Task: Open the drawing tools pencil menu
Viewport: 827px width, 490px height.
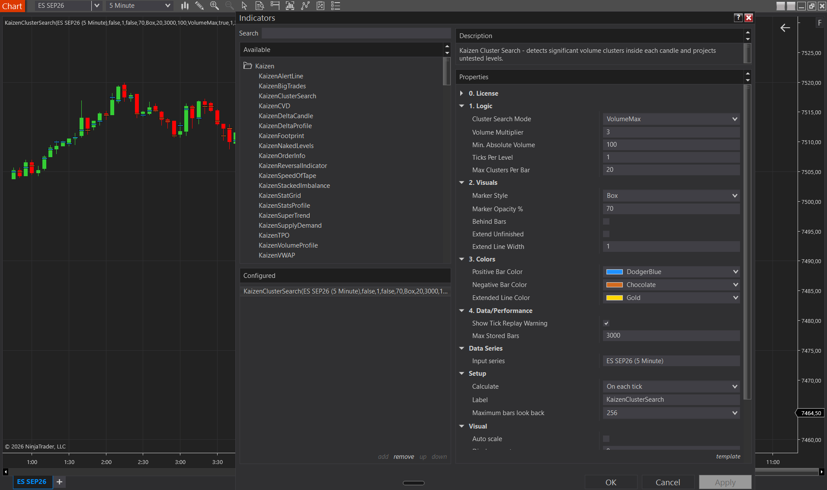Action: (x=199, y=6)
